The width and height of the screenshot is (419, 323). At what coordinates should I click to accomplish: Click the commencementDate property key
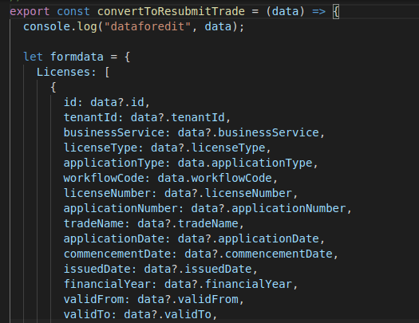[x=117, y=254]
